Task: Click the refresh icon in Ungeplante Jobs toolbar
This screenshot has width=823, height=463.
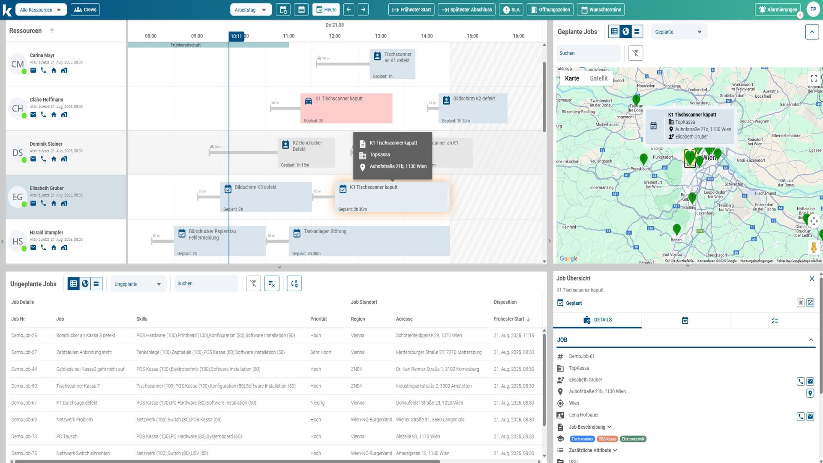Action: coord(294,283)
